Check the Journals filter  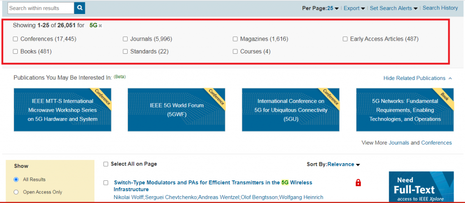pos(125,39)
